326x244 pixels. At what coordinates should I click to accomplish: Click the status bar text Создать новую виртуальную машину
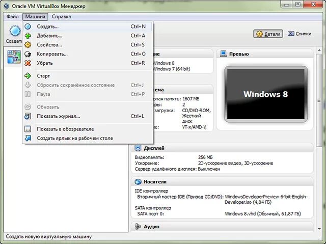[x=49, y=236]
